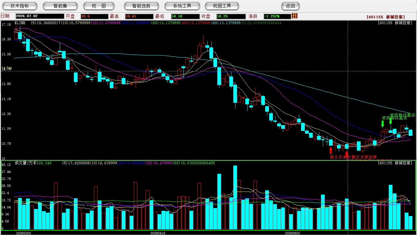This screenshot has height=235, width=417.
Task: Click the 开盘 value 10.5
Action: (x=94, y=17)
